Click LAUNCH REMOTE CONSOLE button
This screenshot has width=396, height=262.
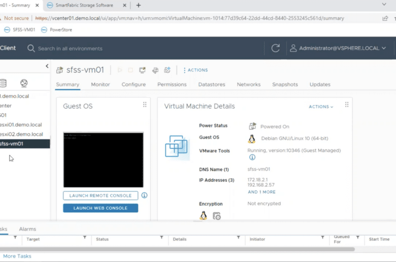[101, 195]
